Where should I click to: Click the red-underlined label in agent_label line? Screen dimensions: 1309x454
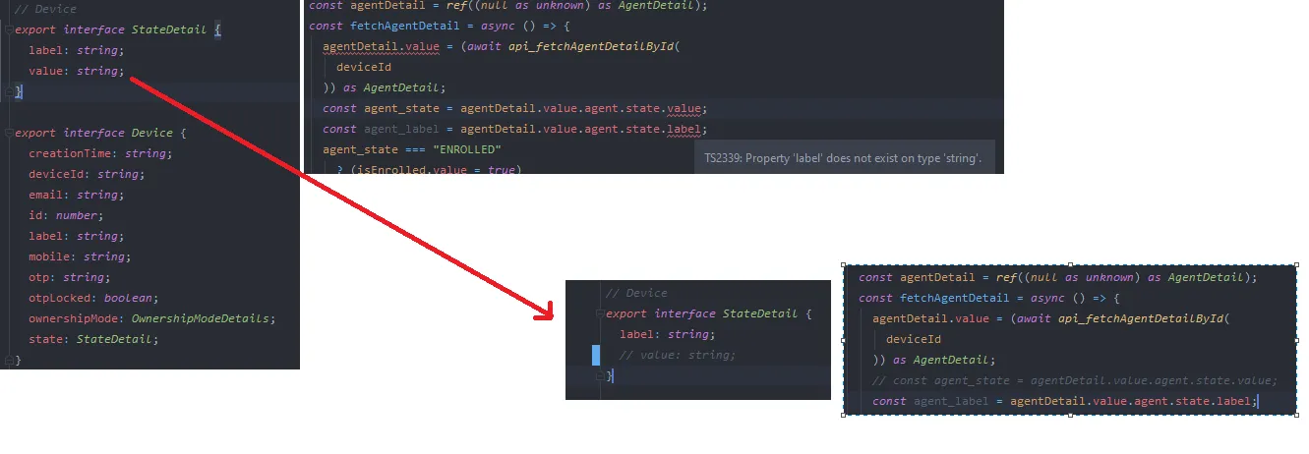coord(685,129)
